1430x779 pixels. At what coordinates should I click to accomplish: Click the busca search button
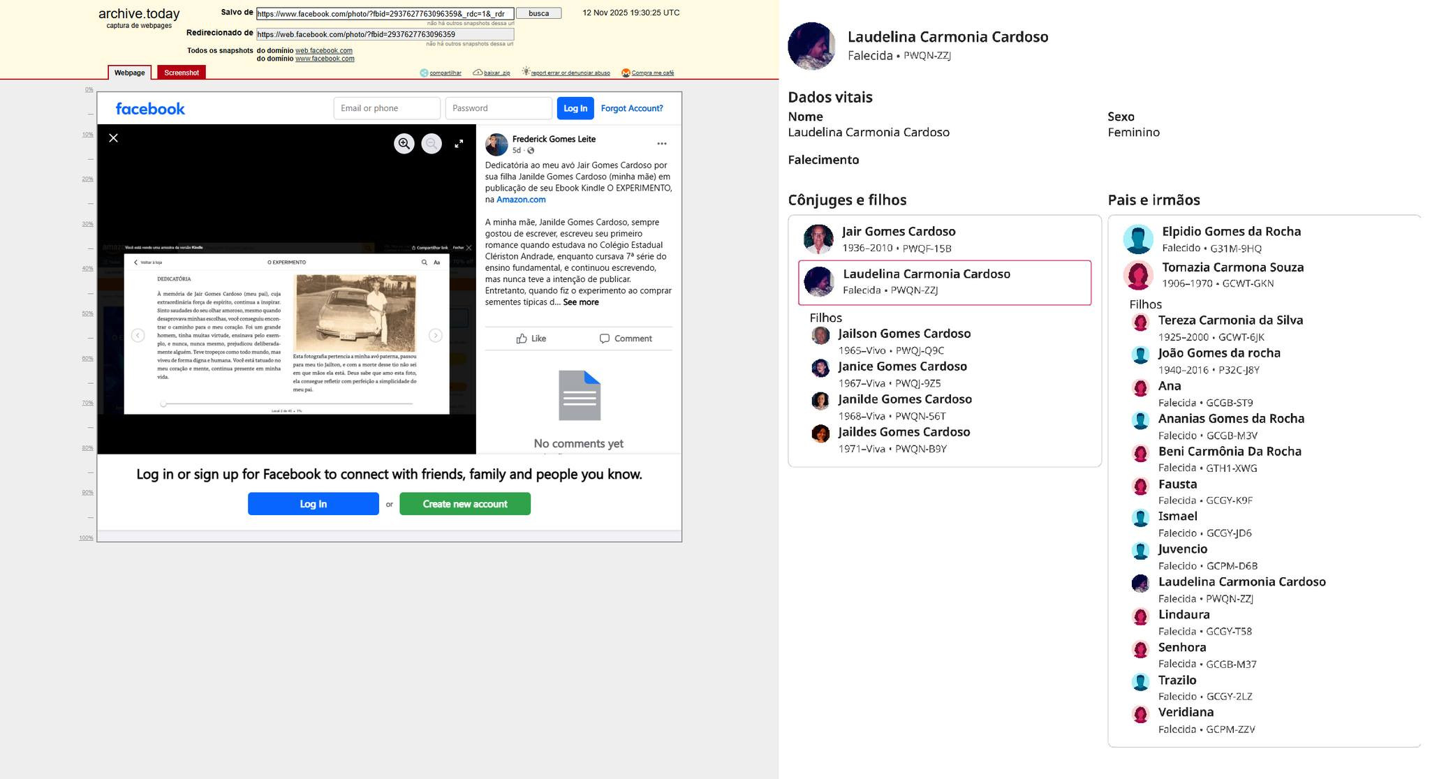[x=538, y=13]
